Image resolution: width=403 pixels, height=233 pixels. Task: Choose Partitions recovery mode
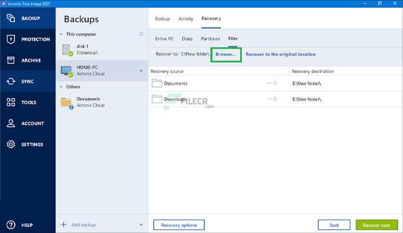(210, 39)
